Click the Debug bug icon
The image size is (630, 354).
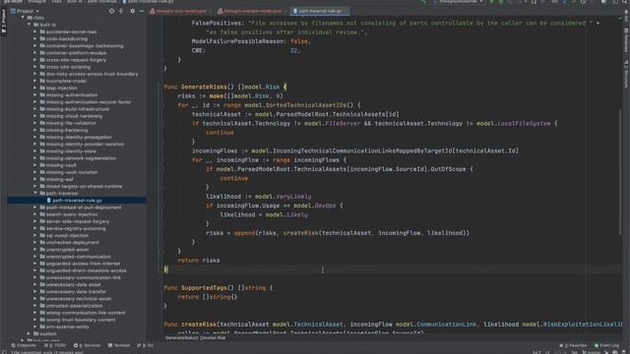tap(501, 2)
